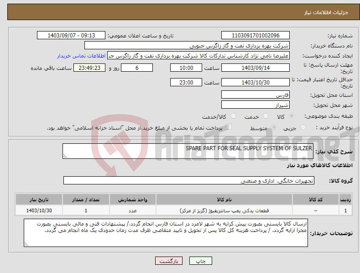This screenshot has height=273, width=360.
Task: Click the reply deadline time 10:00
Action: click(x=186, y=68)
